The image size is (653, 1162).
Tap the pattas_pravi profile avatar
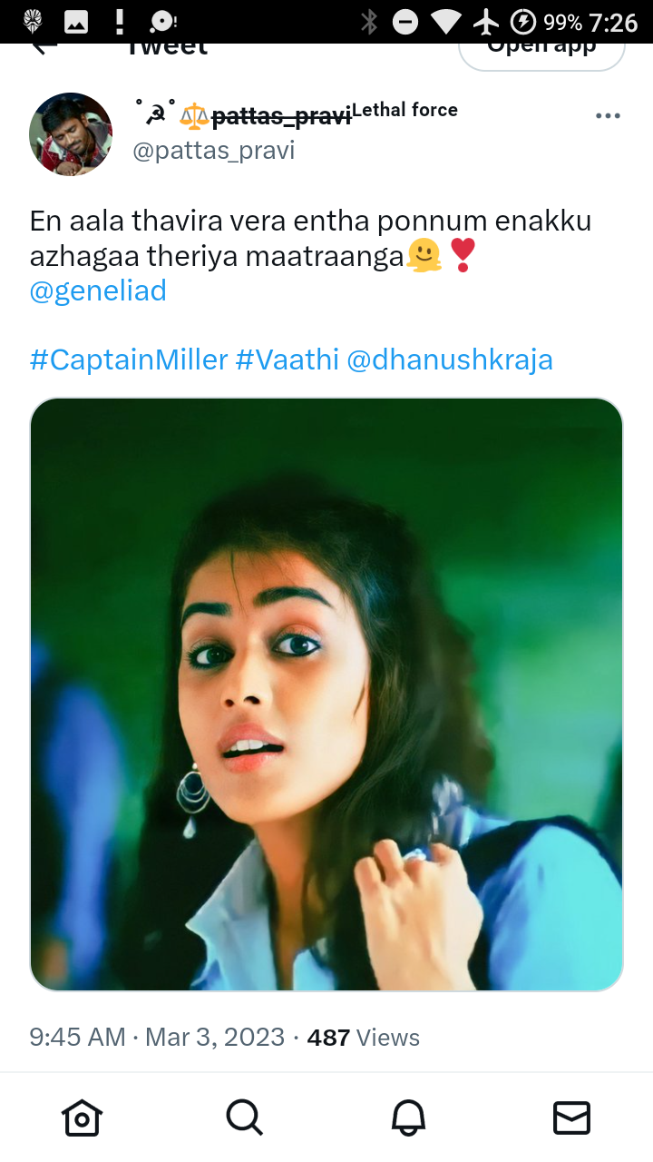point(71,133)
